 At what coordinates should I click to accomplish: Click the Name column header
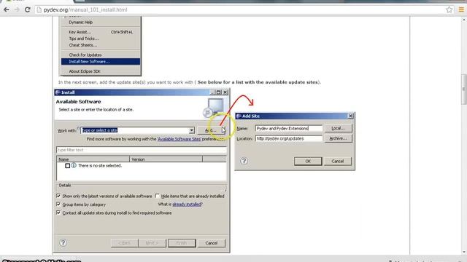tap(93, 159)
